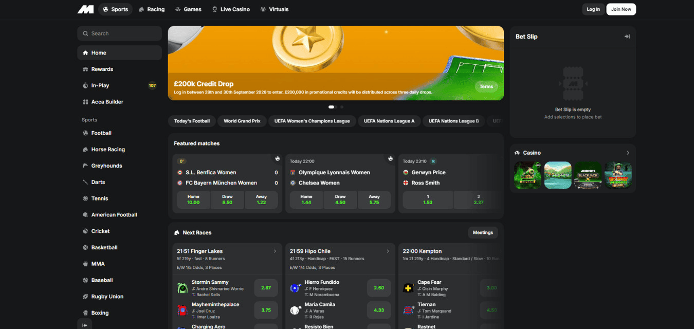Select UEFA Women's Champions League chip
The width and height of the screenshot is (694, 329).
point(312,121)
